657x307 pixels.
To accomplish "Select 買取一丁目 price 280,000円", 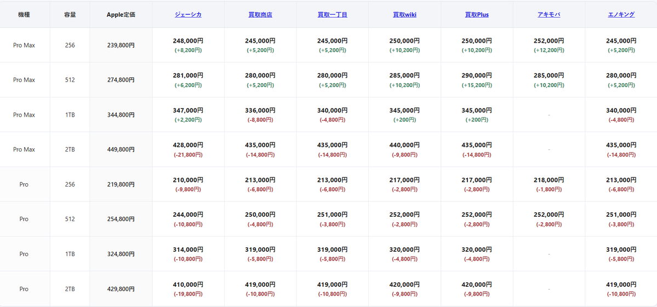I will (x=332, y=76).
